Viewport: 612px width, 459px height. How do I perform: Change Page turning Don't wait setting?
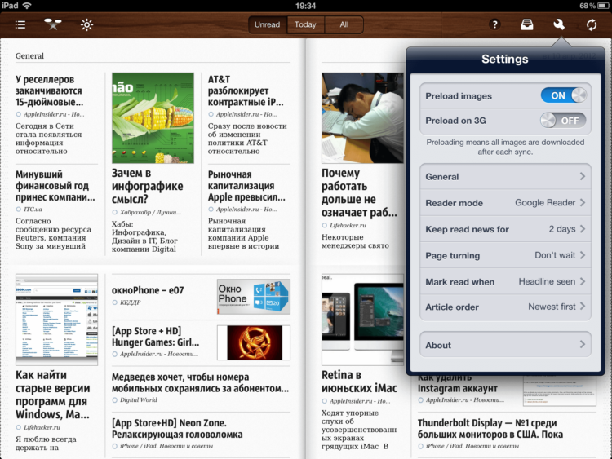tap(505, 255)
